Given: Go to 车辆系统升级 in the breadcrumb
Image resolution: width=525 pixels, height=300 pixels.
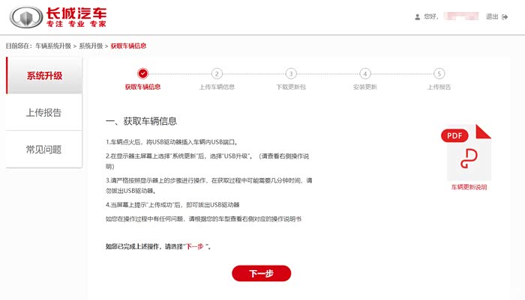Looking at the screenshot, I should tap(53, 46).
